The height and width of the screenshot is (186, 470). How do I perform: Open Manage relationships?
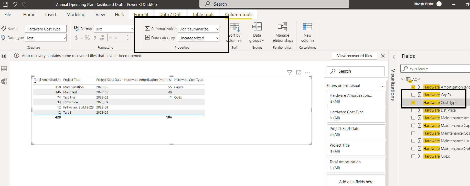click(x=282, y=32)
